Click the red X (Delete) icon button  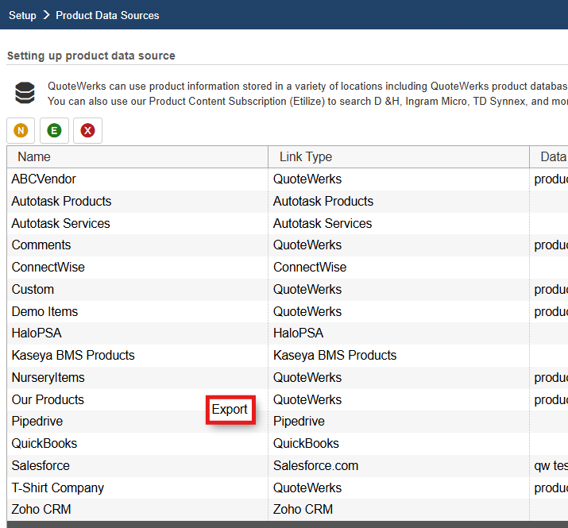coord(87,130)
